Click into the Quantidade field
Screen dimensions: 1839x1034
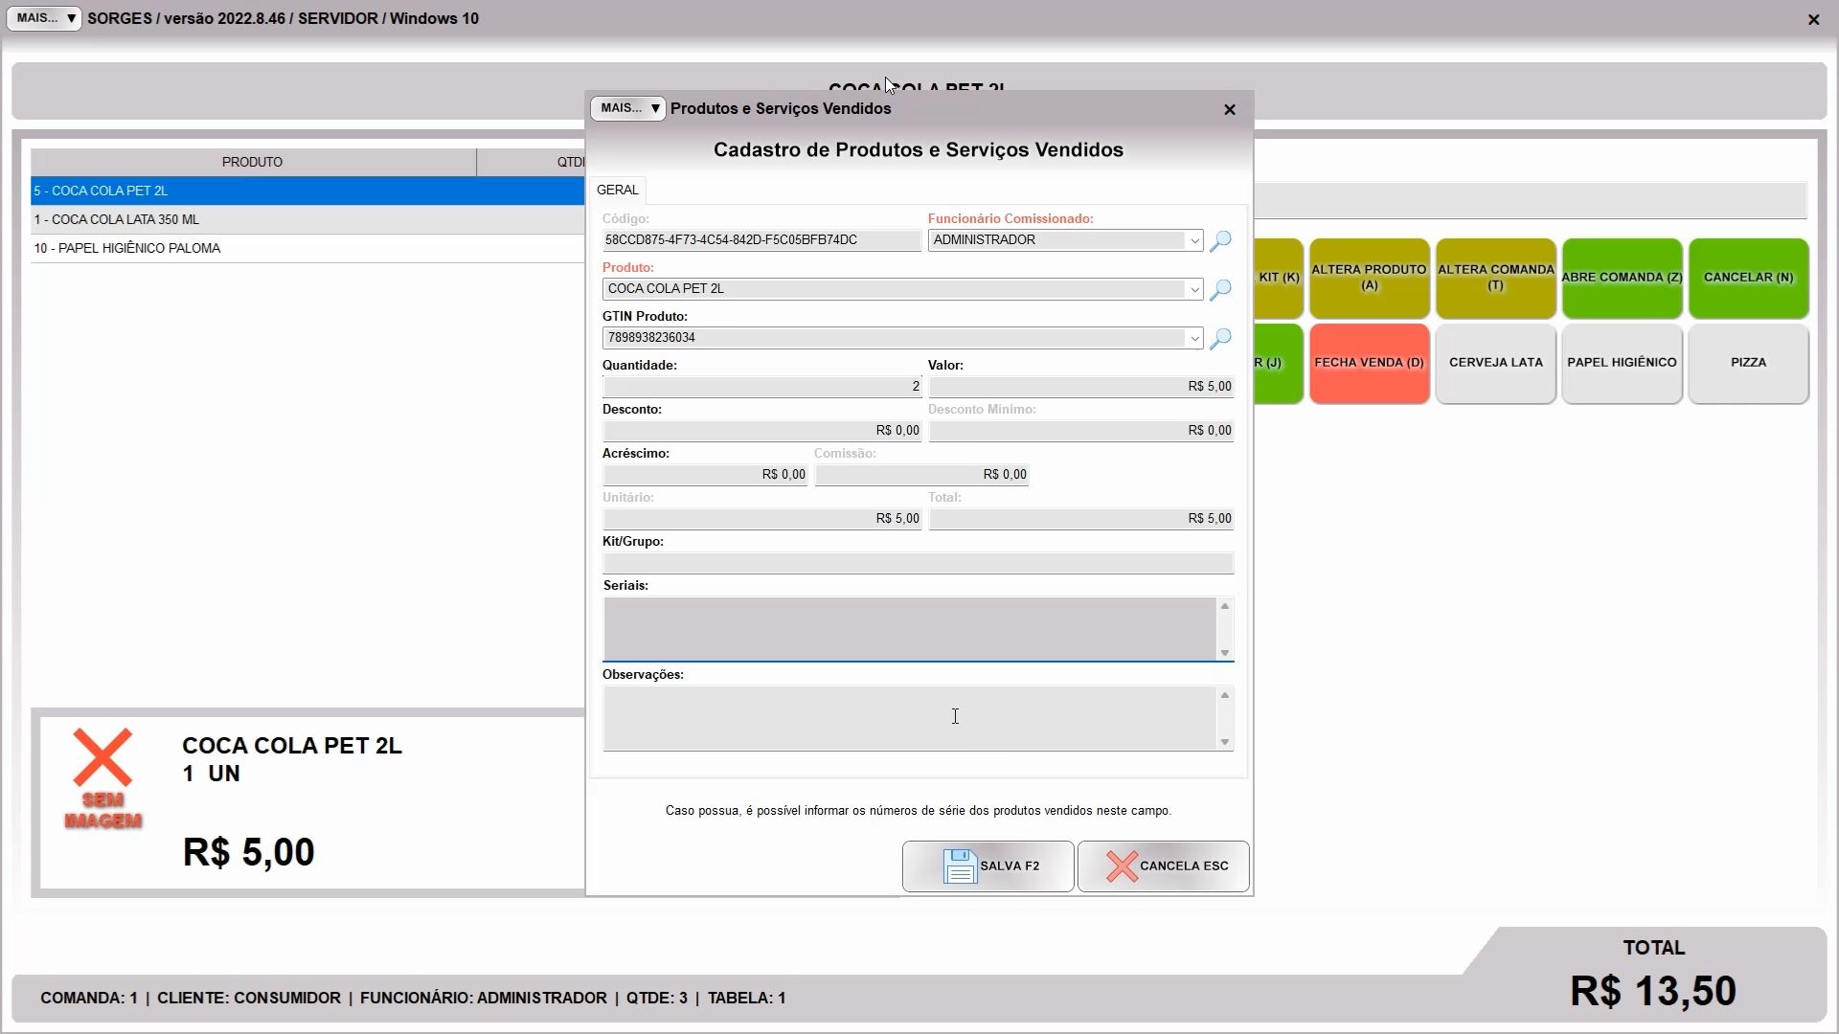pyautogui.click(x=761, y=387)
